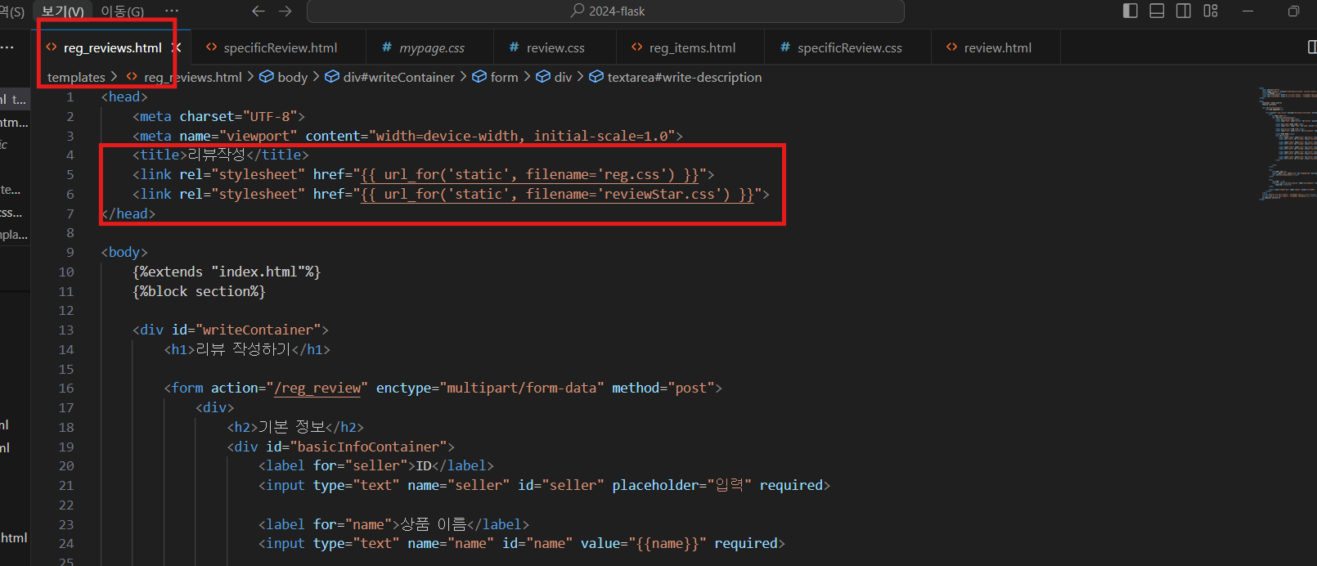Open the overflow menu (…) in menu bar
Screen dimensions: 1317x566
[171, 11]
